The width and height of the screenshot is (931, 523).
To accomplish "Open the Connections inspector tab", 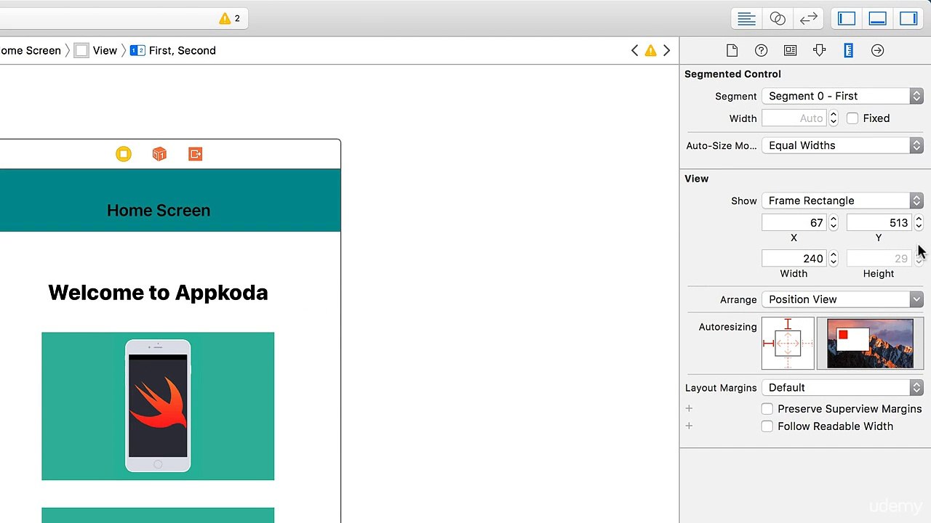I will pos(877,50).
